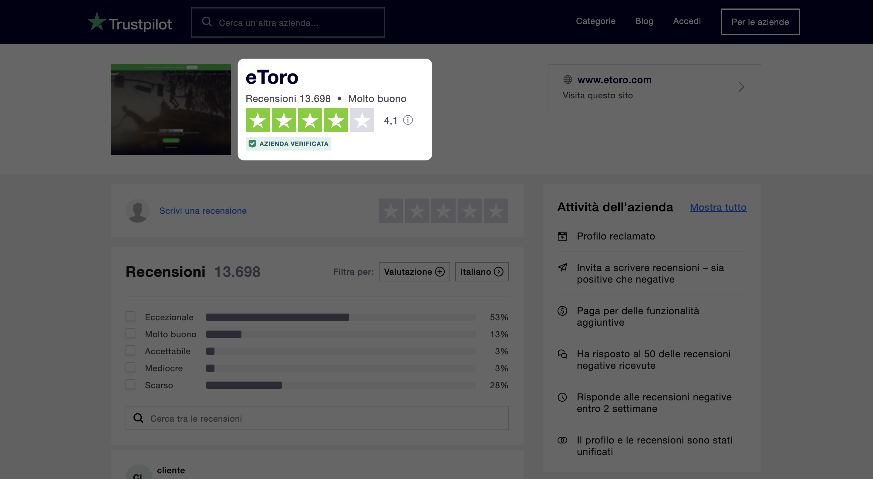Viewport: 873px width, 479px height.
Task: Click the Scrivi una recensione link
Action: click(x=203, y=211)
